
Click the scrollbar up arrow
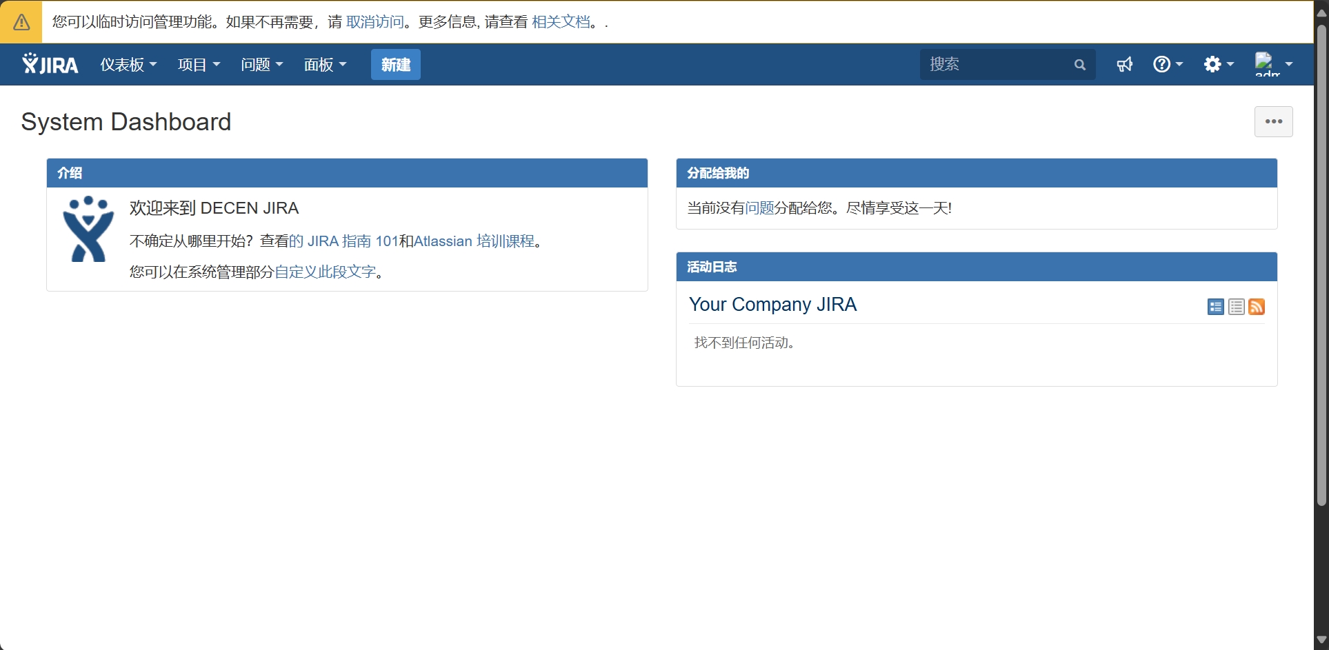click(1321, 12)
